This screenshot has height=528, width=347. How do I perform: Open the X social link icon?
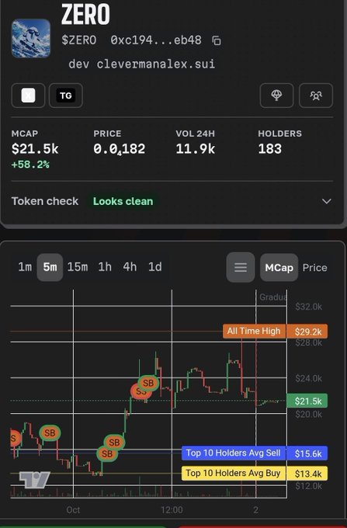[x=28, y=96]
